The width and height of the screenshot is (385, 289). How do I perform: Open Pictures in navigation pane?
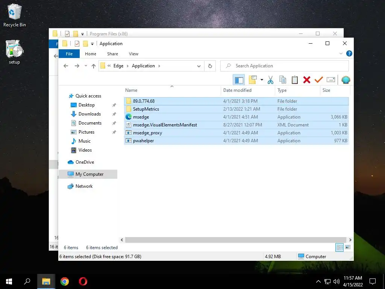pos(83,132)
